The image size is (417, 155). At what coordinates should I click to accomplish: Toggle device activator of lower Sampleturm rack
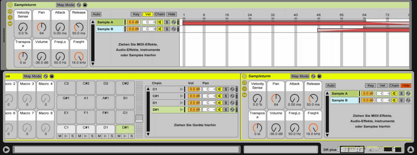point(245,76)
